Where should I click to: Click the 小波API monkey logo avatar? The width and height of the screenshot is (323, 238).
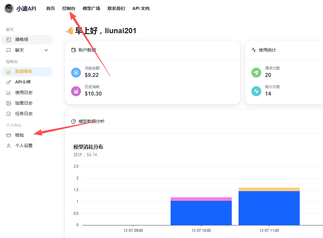[x=9, y=8]
